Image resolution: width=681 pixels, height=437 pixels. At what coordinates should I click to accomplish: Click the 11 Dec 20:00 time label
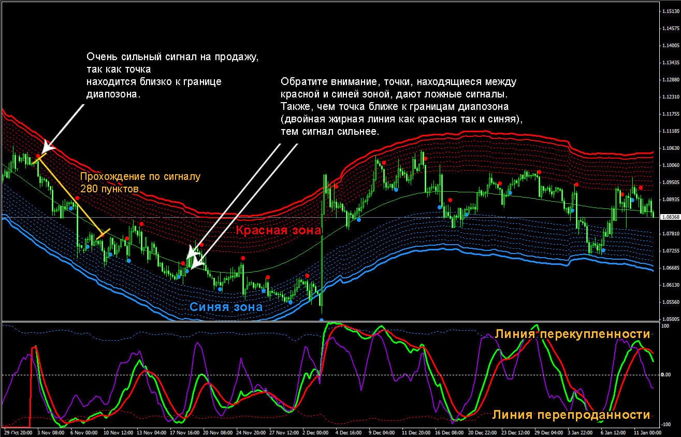point(415,432)
